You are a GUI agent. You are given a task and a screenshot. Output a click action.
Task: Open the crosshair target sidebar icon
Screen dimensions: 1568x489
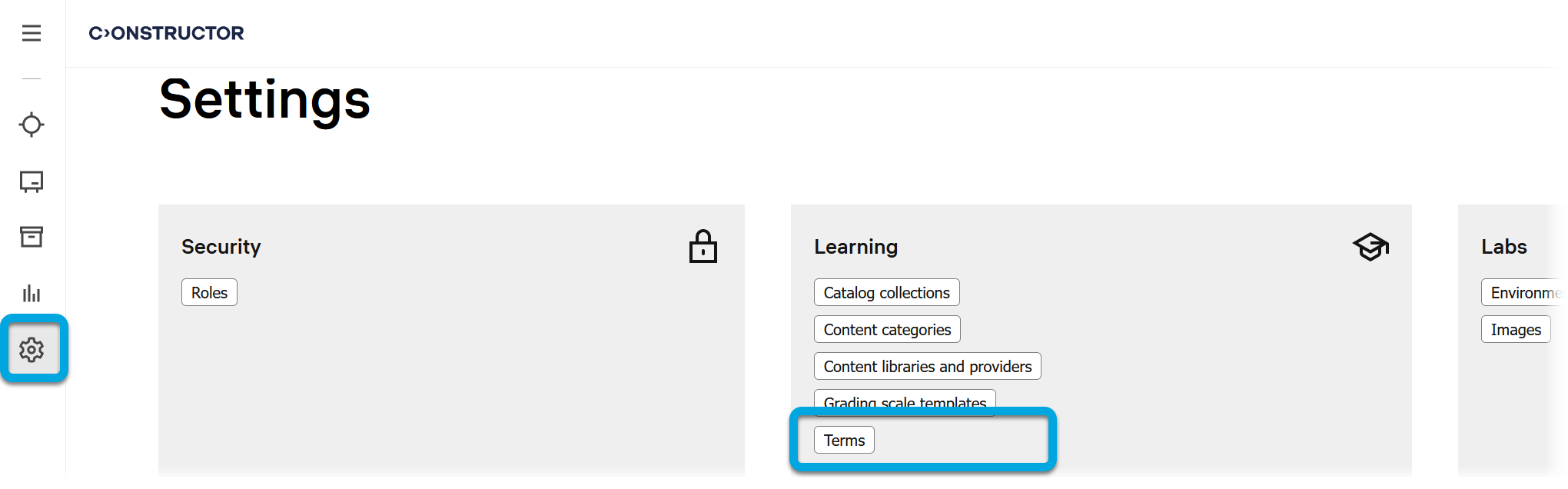tap(32, 125)
